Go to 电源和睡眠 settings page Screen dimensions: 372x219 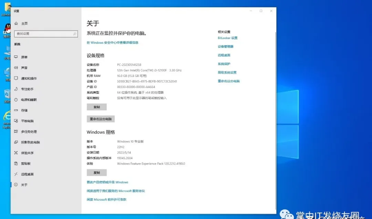[46, 100]
